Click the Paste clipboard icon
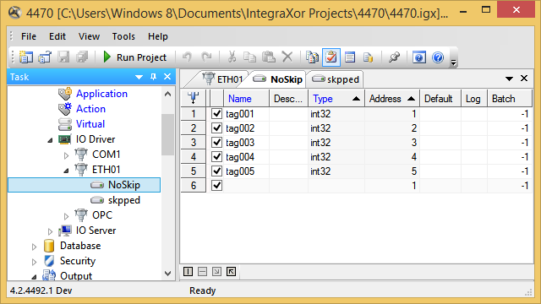 point(269,57)
